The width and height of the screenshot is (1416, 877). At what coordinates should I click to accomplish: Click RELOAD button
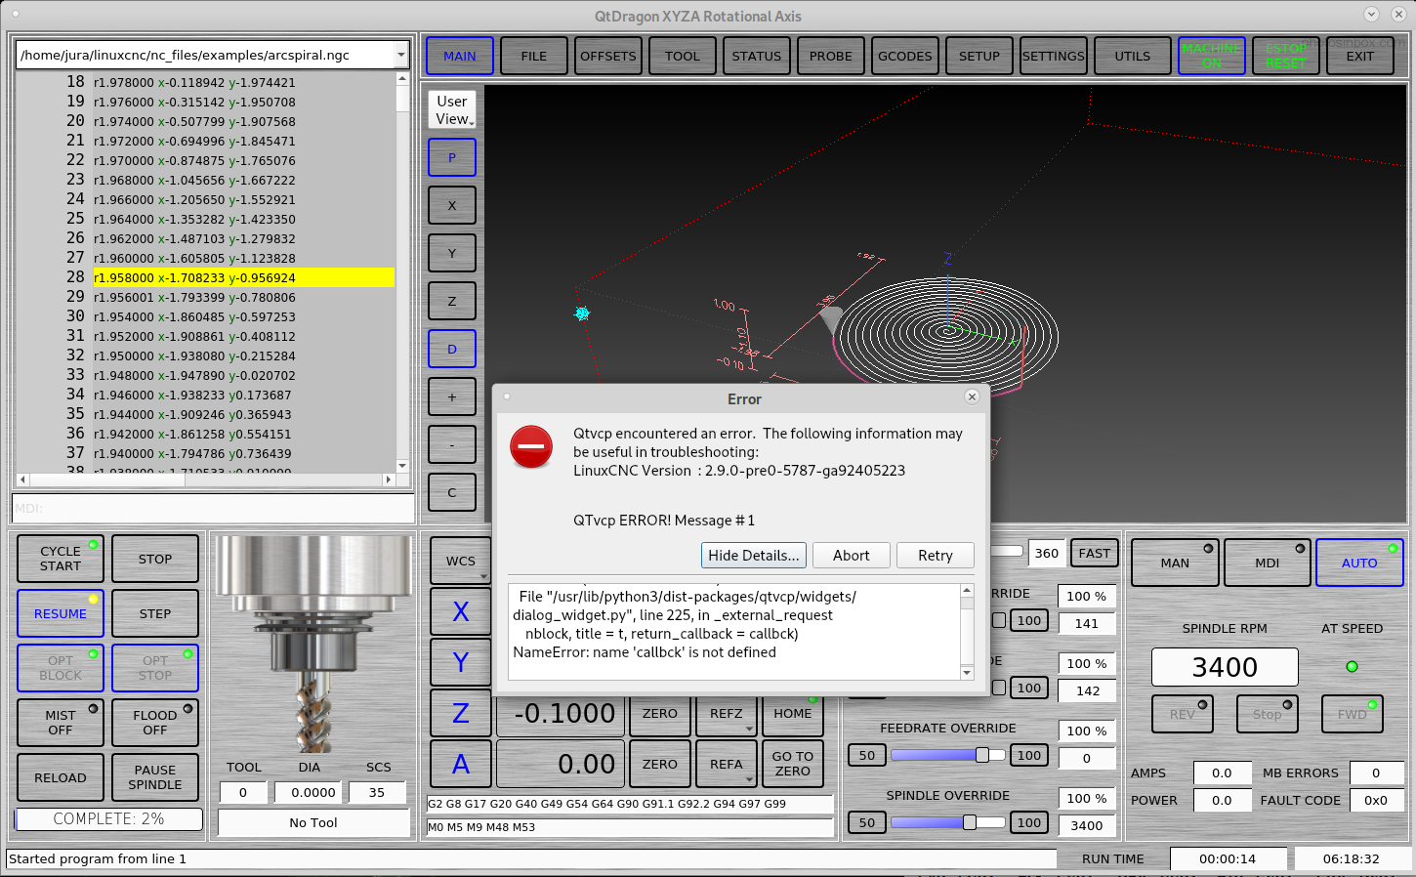pos(61,777)
